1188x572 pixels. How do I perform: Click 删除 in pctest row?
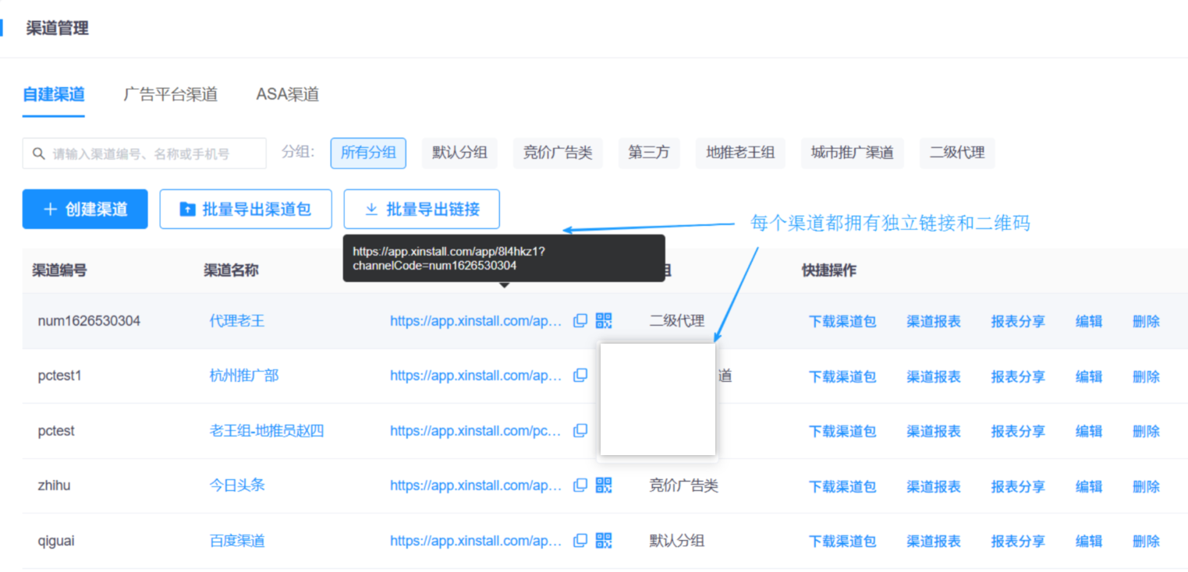[1146, 431]
